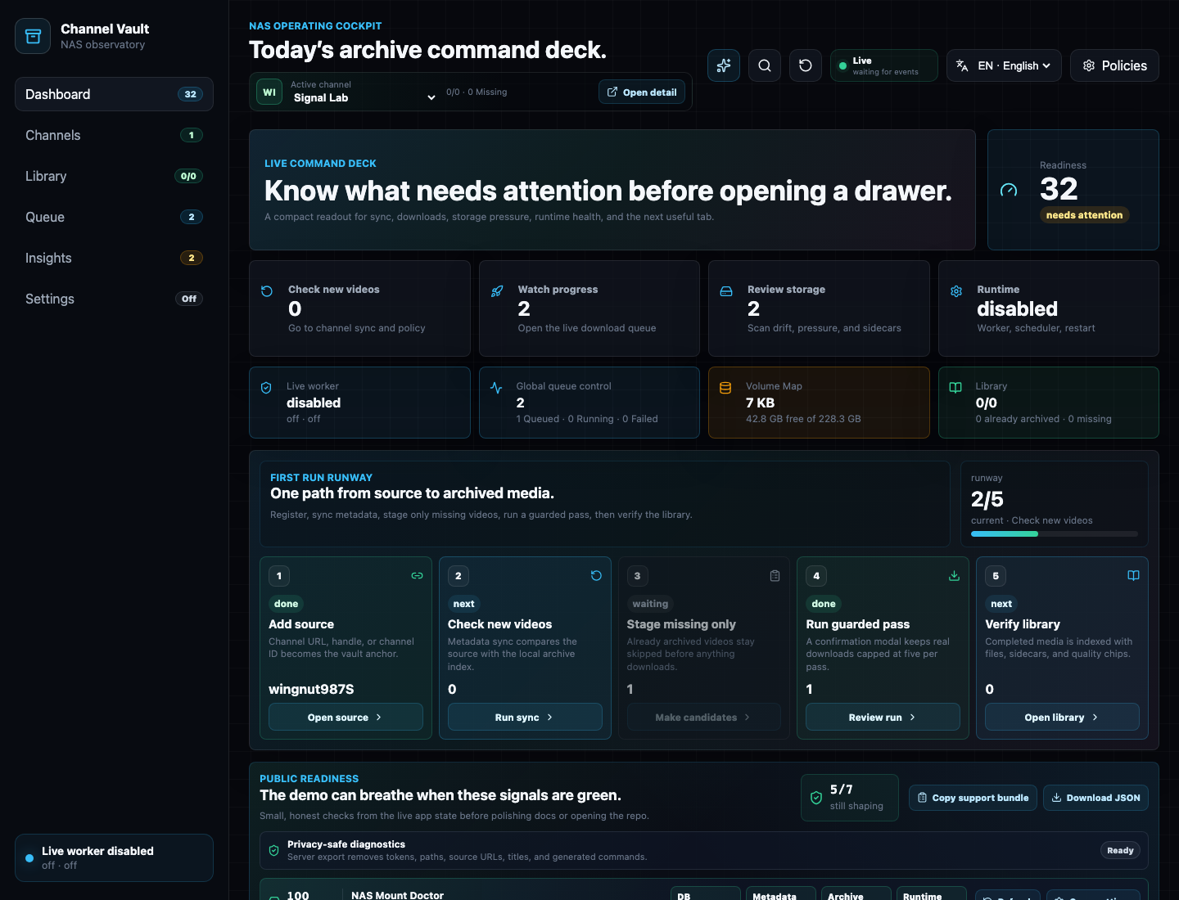
Task: Click the needs attention readiness badge
Action: tap(1084, 215)
